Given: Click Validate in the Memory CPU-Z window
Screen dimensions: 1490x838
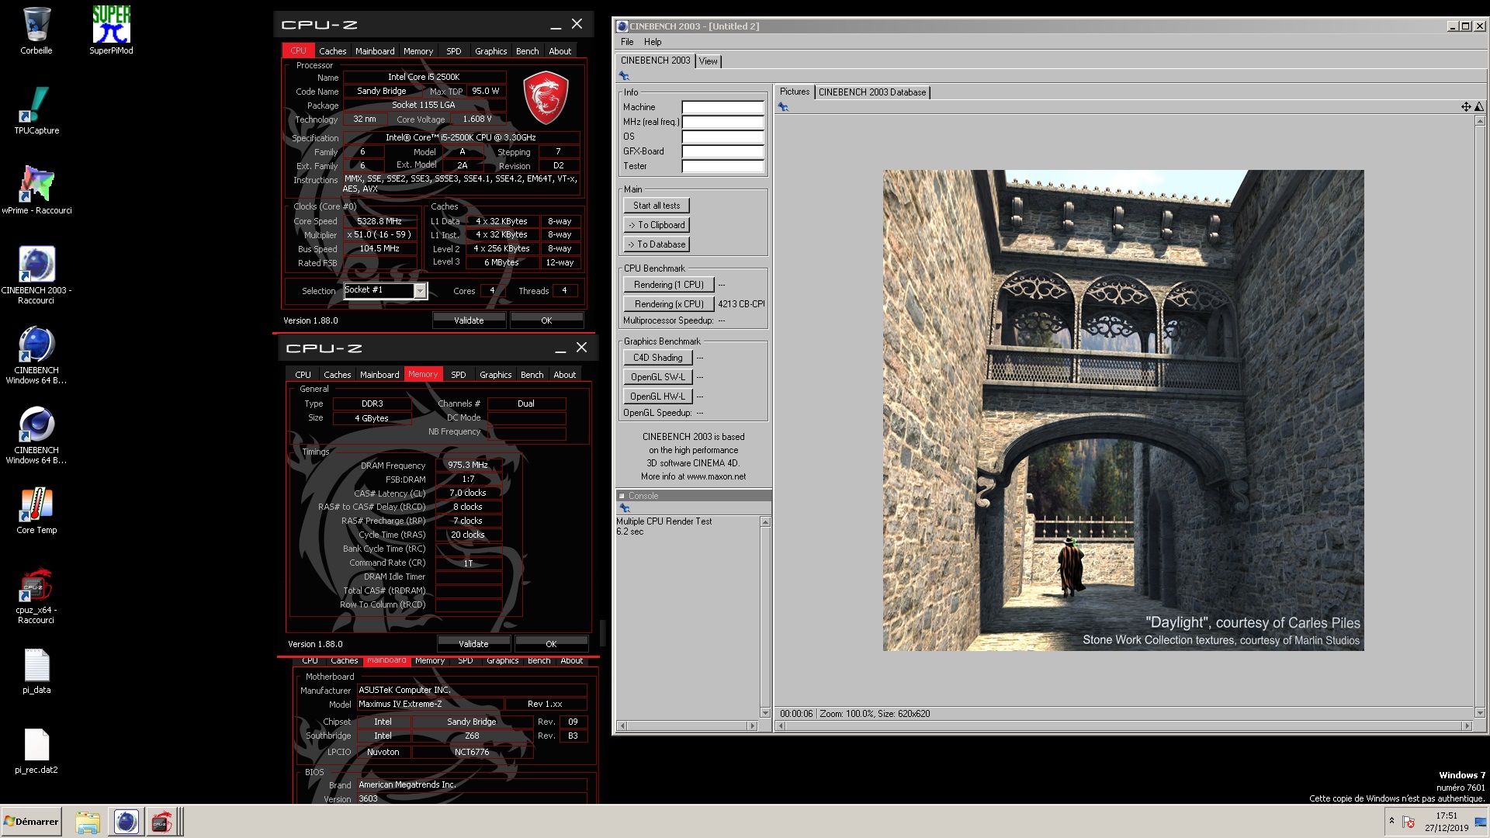Looking at the screenshot, I should click(x=473, y=644).
